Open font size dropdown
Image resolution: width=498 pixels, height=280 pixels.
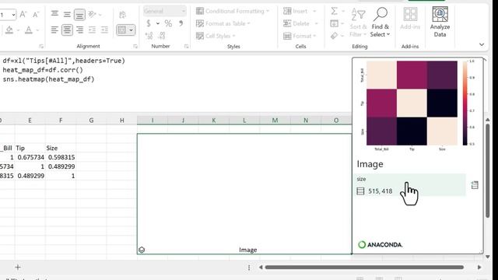click(13, 15)
